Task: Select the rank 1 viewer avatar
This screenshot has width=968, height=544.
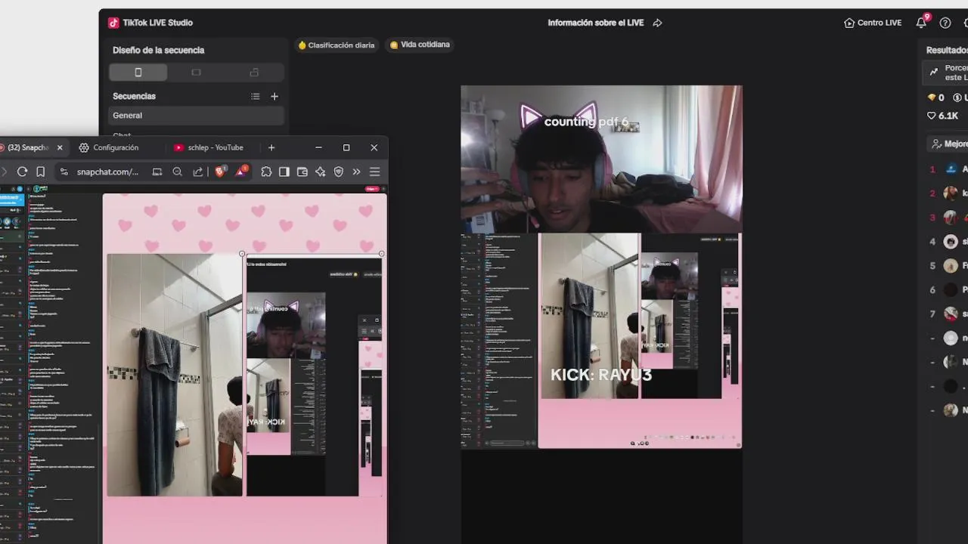Action: (951, 169)
